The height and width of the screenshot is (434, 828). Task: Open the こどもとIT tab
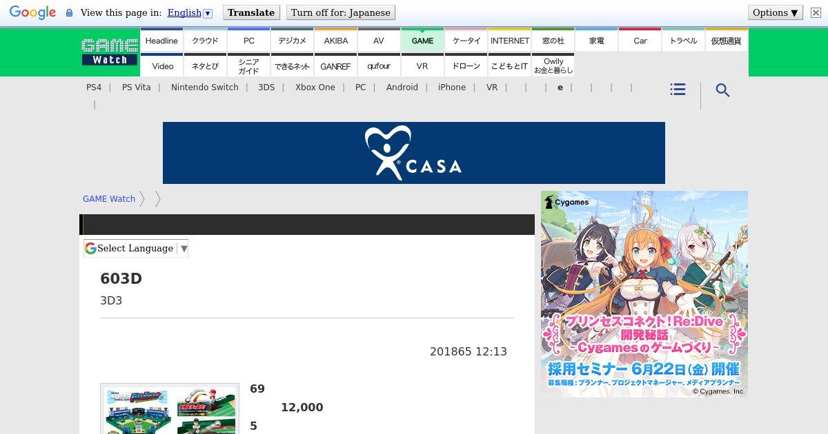pos(509,65)
